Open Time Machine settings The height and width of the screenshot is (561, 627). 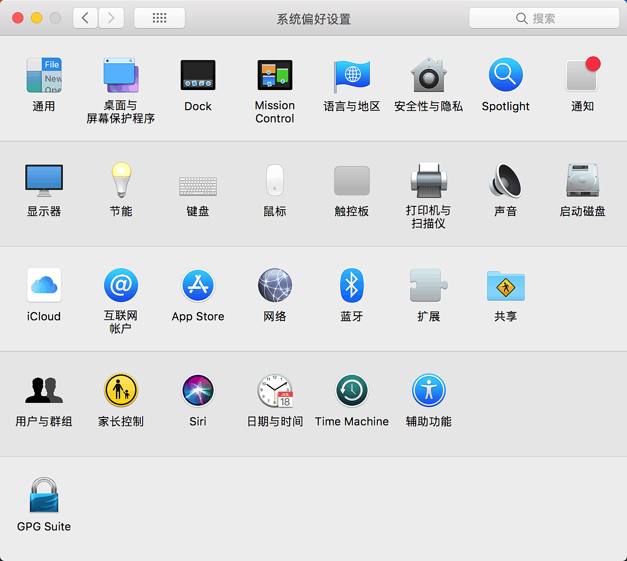click(x=352, y=391)
